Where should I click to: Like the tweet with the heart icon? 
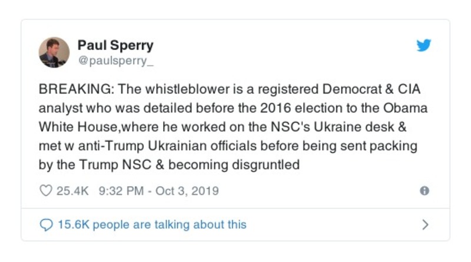[x=46, y=191]
